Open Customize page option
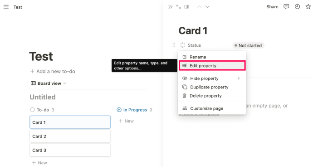The width and height of the screenshot is (313, 167). [x=212, y=108]
